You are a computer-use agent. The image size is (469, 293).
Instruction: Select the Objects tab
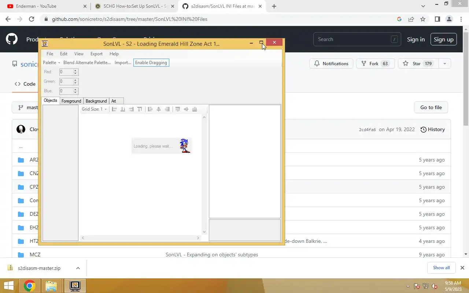pos(50,100)
